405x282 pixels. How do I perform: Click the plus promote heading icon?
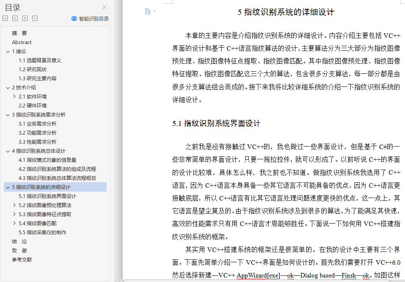[x=25, y=18]
